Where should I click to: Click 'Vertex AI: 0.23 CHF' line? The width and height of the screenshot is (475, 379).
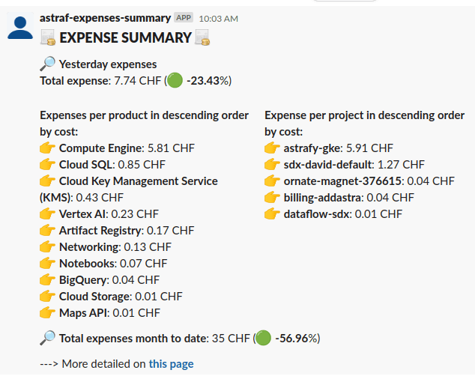(109, 214)
